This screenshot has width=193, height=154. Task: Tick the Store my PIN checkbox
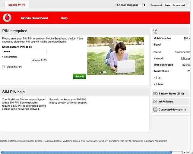3,67
